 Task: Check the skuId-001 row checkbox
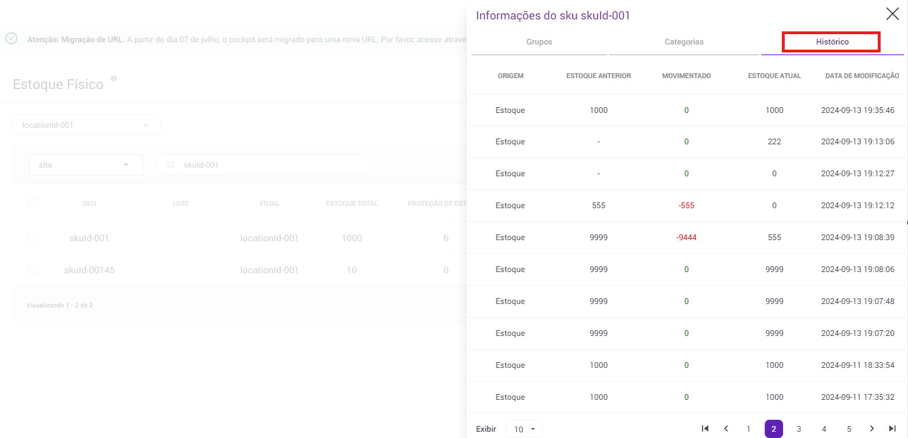(x=33, y=238)
